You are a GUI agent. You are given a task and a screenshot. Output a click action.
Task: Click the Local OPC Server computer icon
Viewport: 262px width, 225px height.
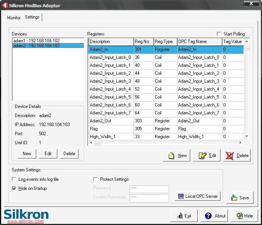(180, 196)
